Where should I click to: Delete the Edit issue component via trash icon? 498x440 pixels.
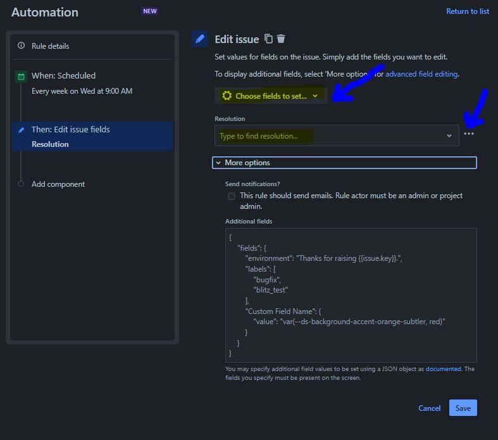pos(281,39)
